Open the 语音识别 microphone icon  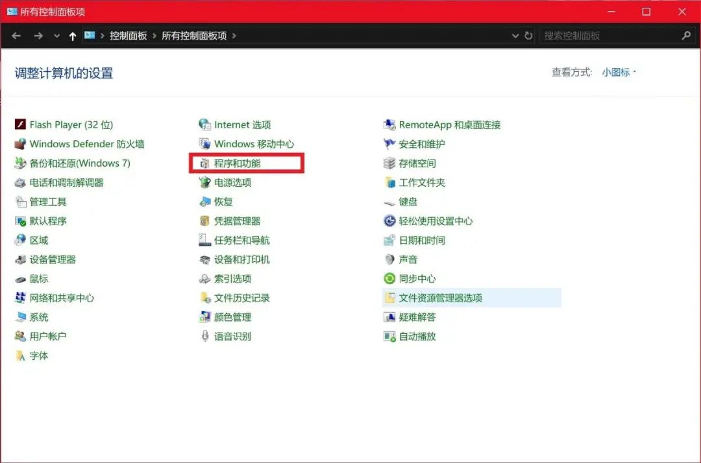204,336
